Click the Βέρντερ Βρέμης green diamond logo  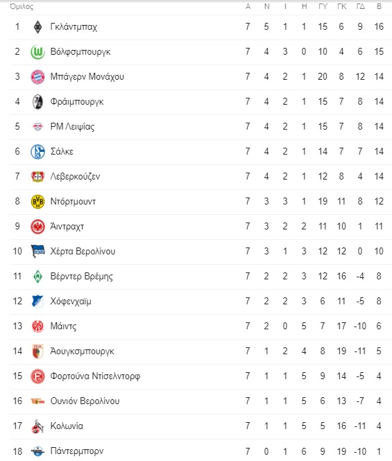(x=37, y=277)
